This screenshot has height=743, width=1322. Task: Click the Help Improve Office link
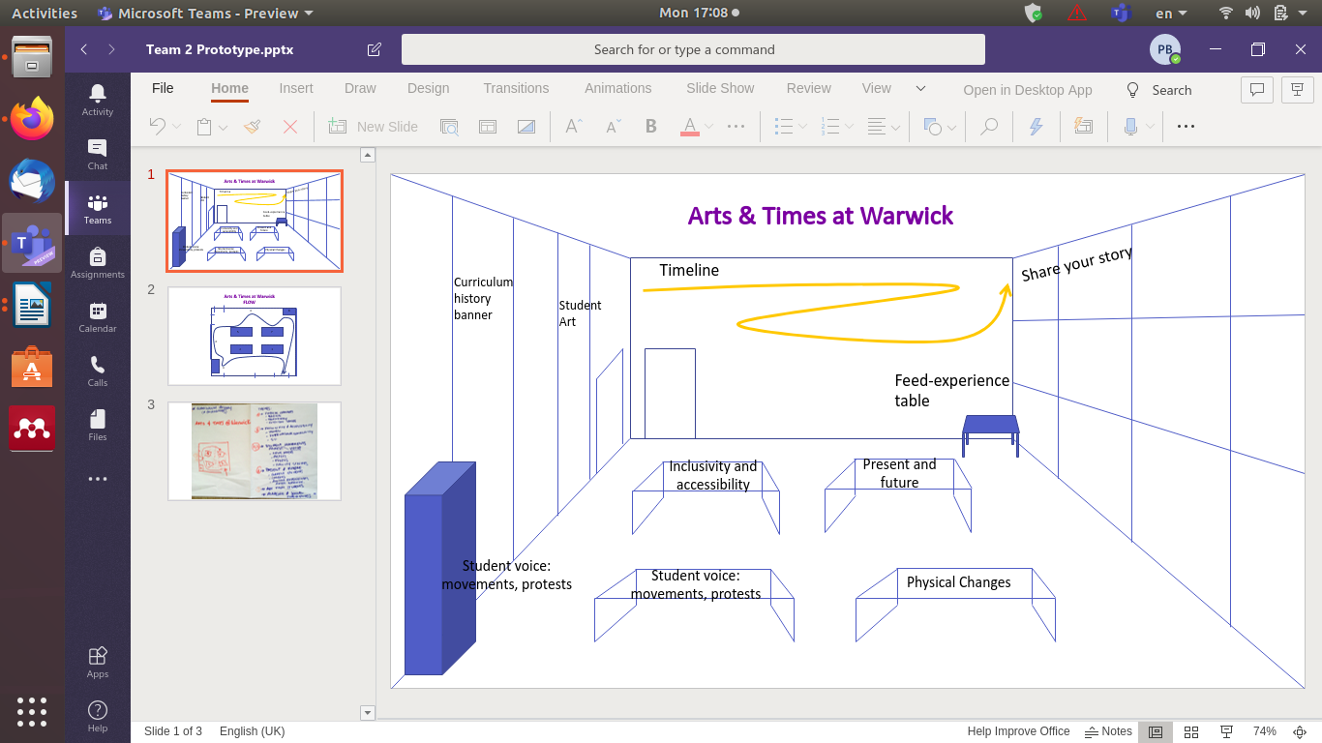coord(1018,731)
